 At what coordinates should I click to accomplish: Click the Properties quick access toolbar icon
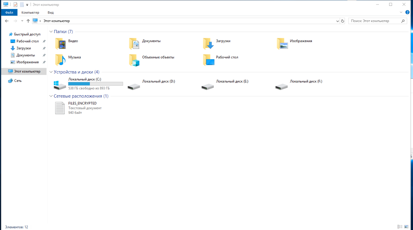click(15, 5)
